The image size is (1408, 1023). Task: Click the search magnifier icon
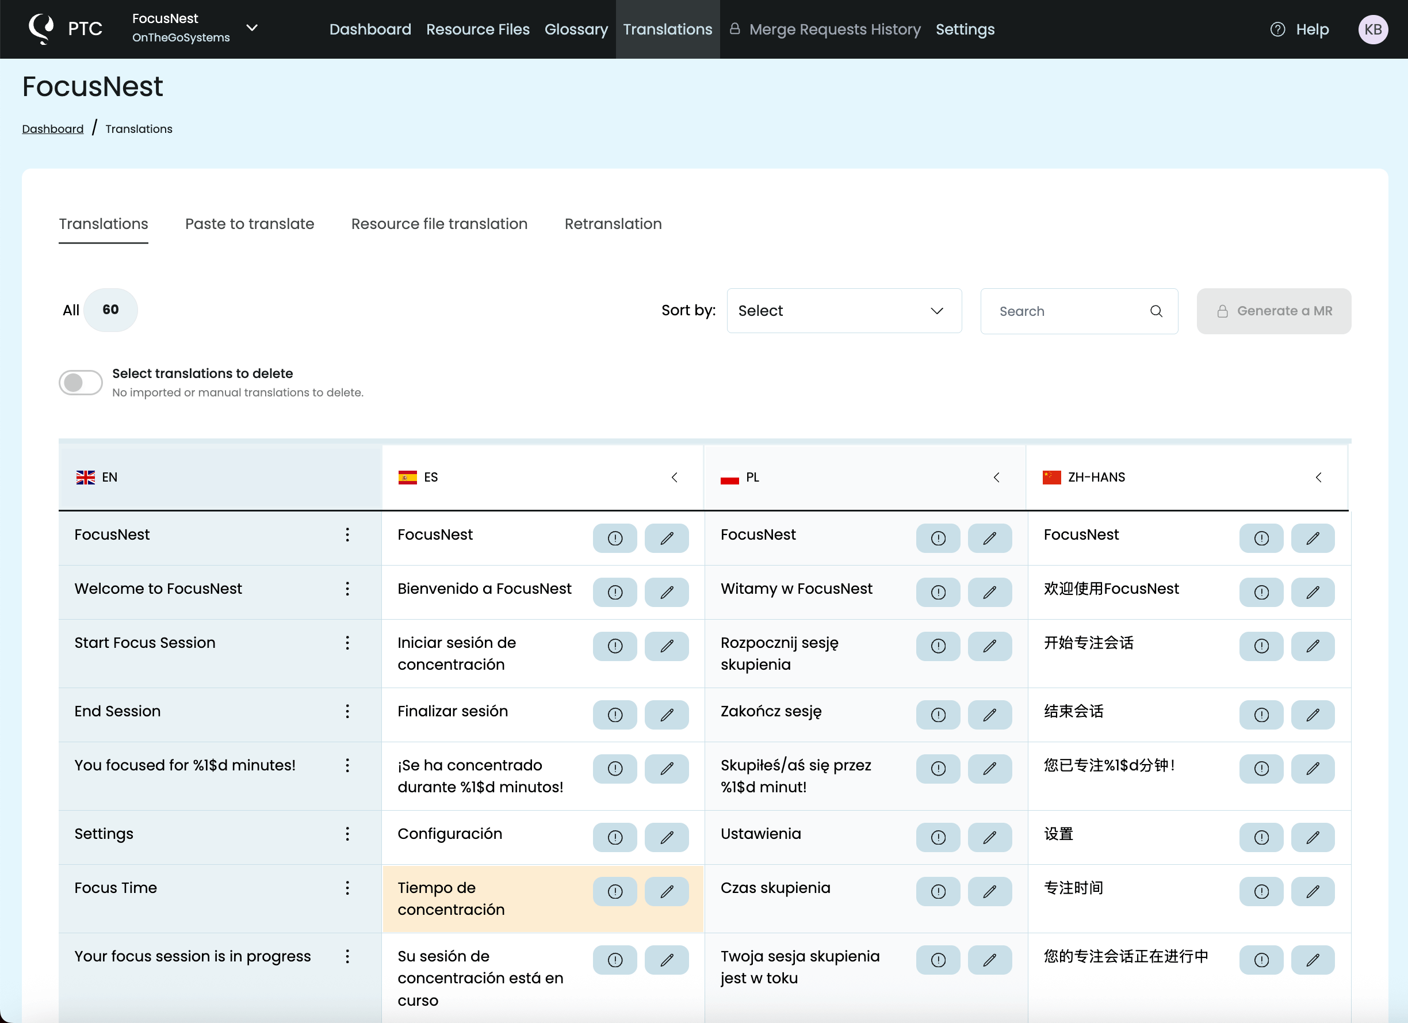[x=1156, y=311]
